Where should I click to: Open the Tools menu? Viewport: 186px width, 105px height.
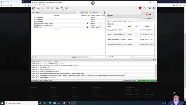40,5
